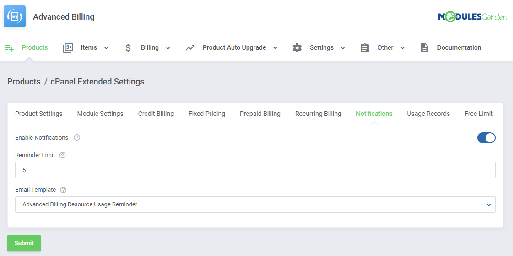The width and height of the screenshot is (513, 256).
Task: Click the Email Template help icon
Action: pyautogui.click(x=63, y=190)
